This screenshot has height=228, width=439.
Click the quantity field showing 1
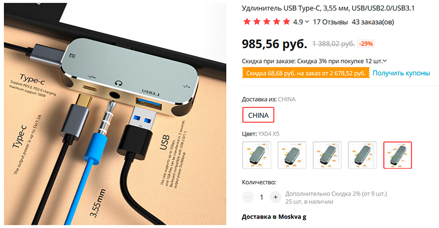(262, 197)
